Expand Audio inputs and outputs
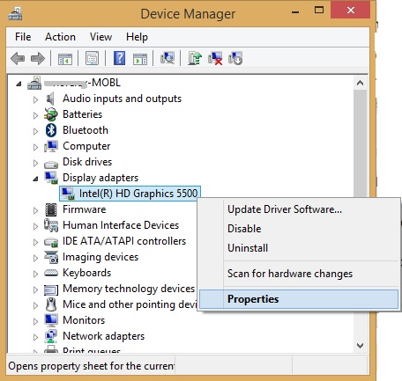402x381 pixels. tap(35, 99)
